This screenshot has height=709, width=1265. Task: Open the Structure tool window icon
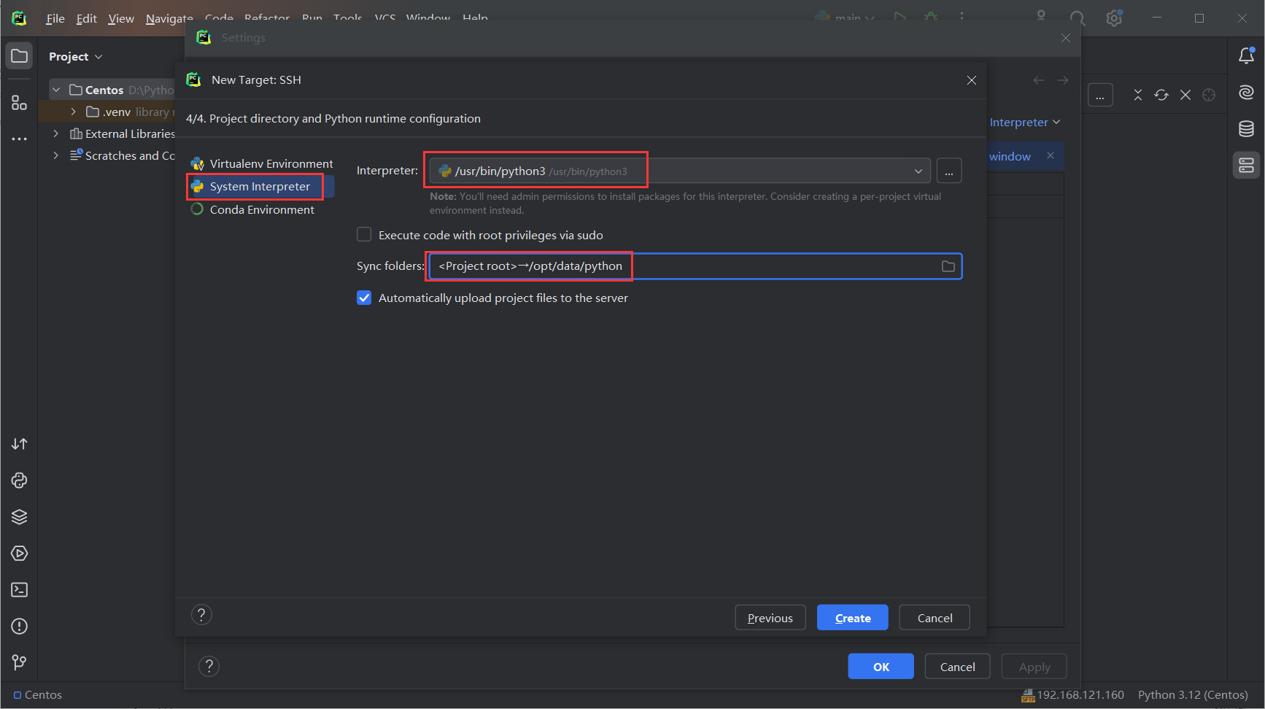coord(20,102)
